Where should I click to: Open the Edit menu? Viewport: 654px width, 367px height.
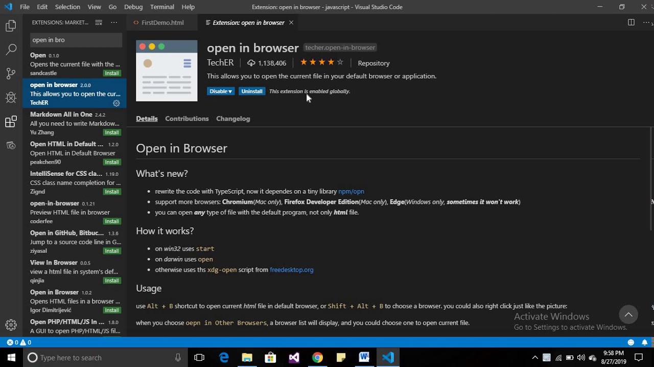42,7
